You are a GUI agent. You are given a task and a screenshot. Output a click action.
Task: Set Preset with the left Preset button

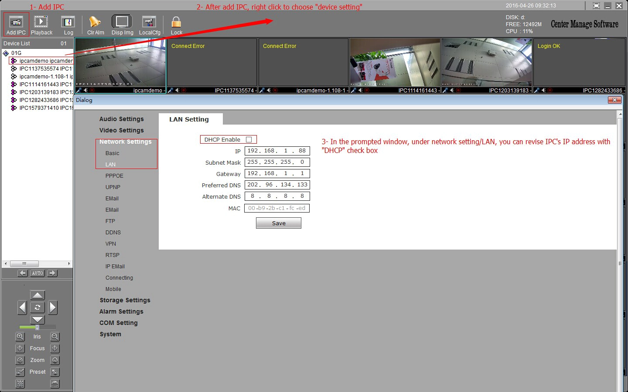point(20,372)
